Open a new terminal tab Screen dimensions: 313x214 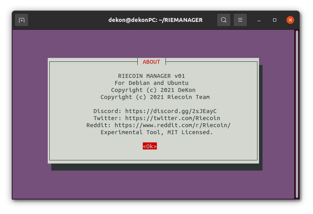click(22, 20)
